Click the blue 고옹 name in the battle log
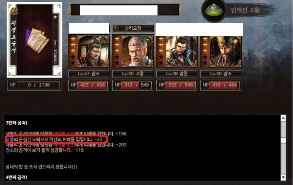This screenshot has height=185, width=293. pos(10,139)
